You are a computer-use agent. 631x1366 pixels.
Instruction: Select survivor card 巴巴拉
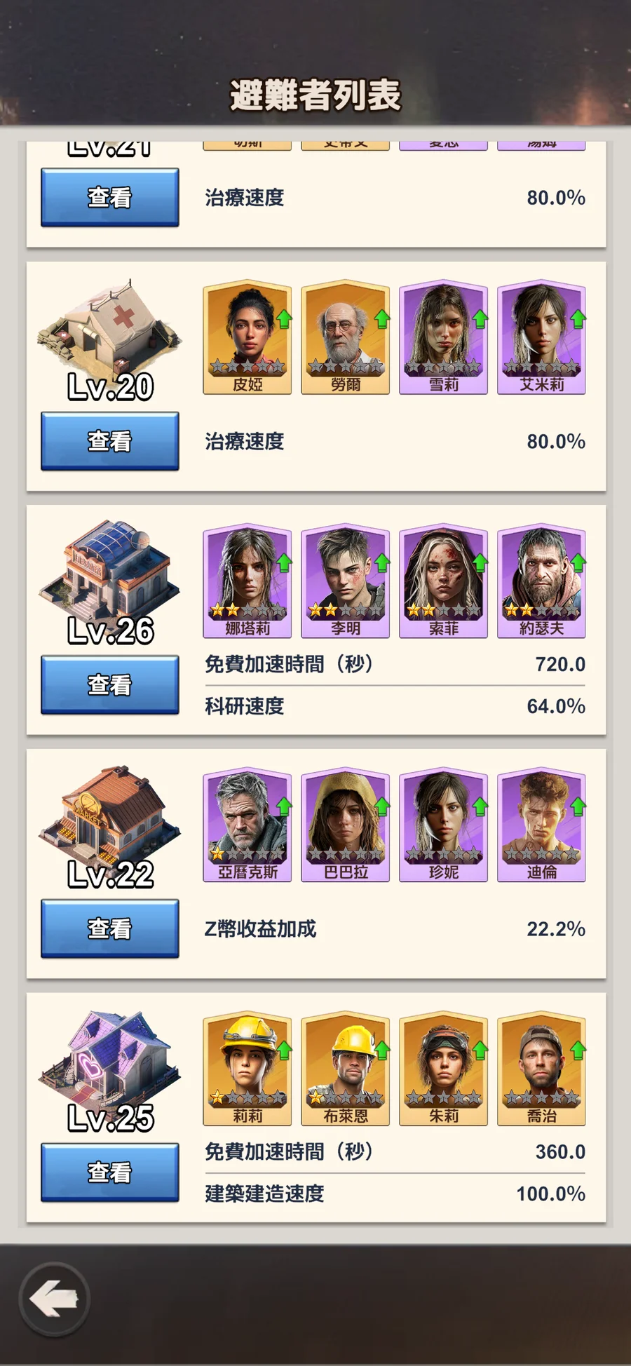coord(345,825)
